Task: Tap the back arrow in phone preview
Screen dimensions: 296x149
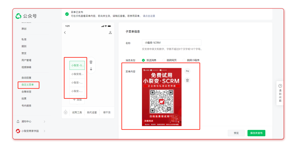Action: 65,33
